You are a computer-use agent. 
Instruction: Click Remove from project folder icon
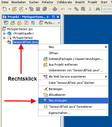pos(20,23)
